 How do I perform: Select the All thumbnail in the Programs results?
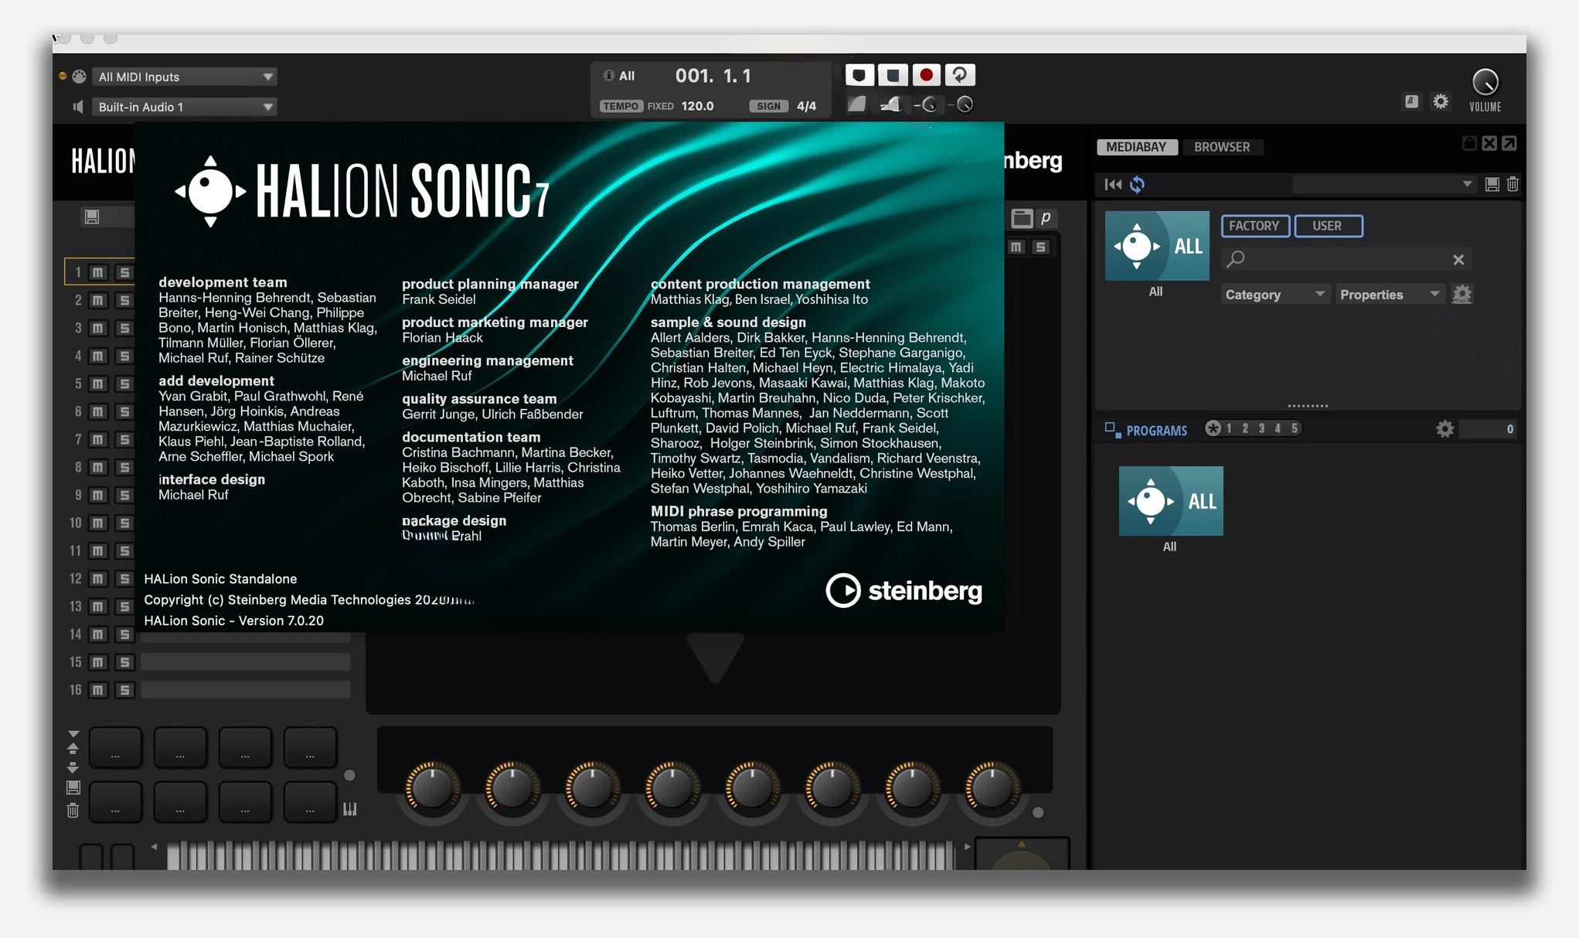1171,501
